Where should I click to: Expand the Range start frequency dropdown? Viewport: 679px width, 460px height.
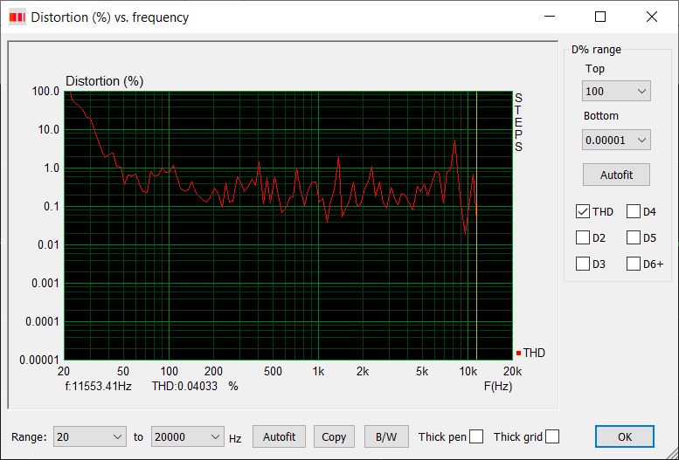pos(90,436)
